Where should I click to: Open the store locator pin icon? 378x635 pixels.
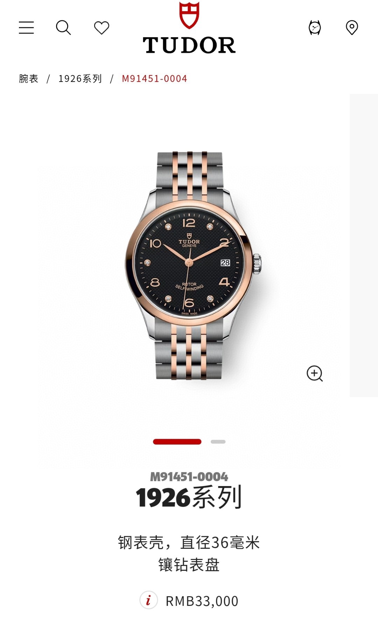[x=352, y=27]
